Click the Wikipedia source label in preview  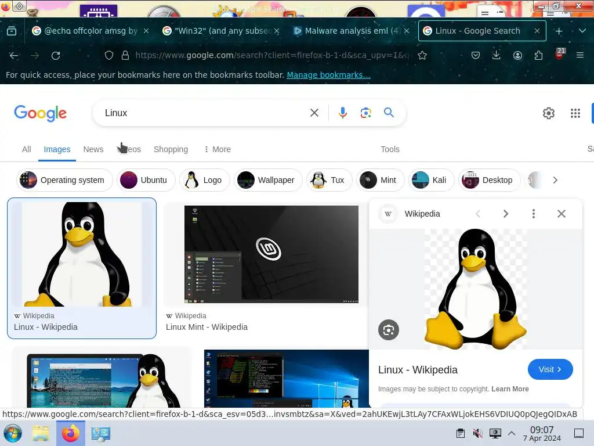coord(422,214)
